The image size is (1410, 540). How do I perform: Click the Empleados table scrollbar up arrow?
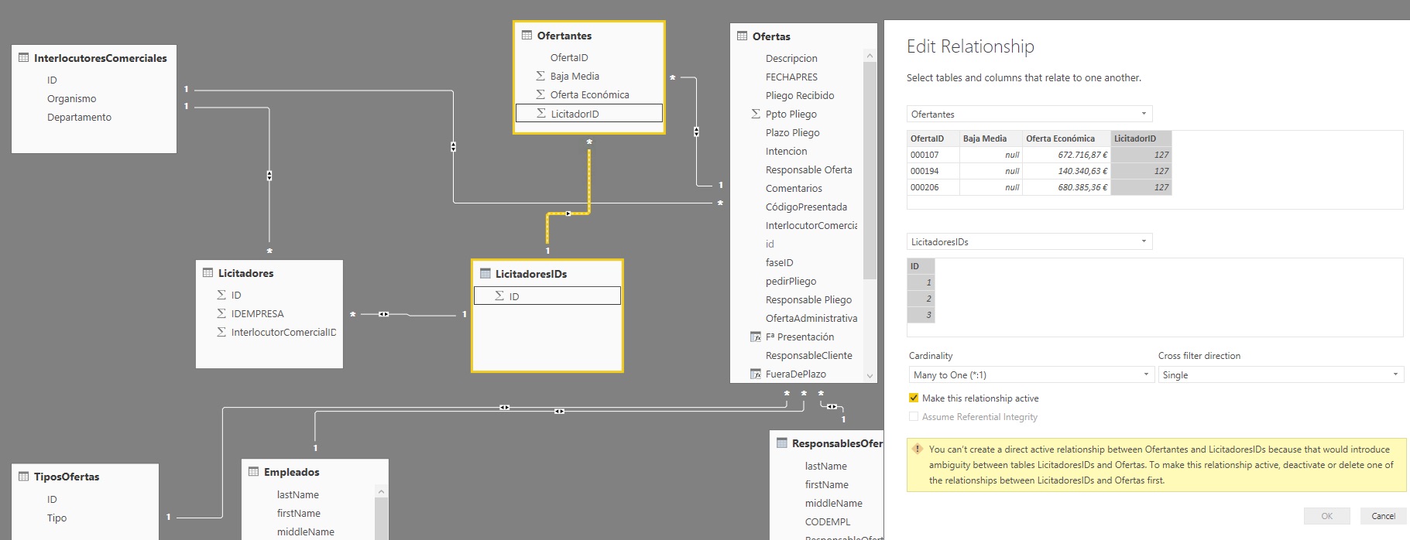pyautogui.click(x=380, y=491)
